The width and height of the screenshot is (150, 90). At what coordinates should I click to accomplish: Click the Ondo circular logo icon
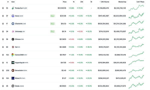(x=13, y=86)
